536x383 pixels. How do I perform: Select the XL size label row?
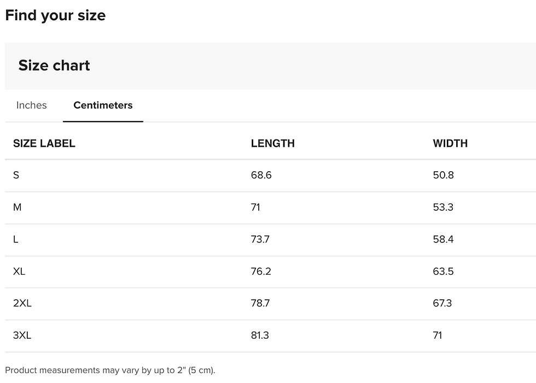coord(19,271)
